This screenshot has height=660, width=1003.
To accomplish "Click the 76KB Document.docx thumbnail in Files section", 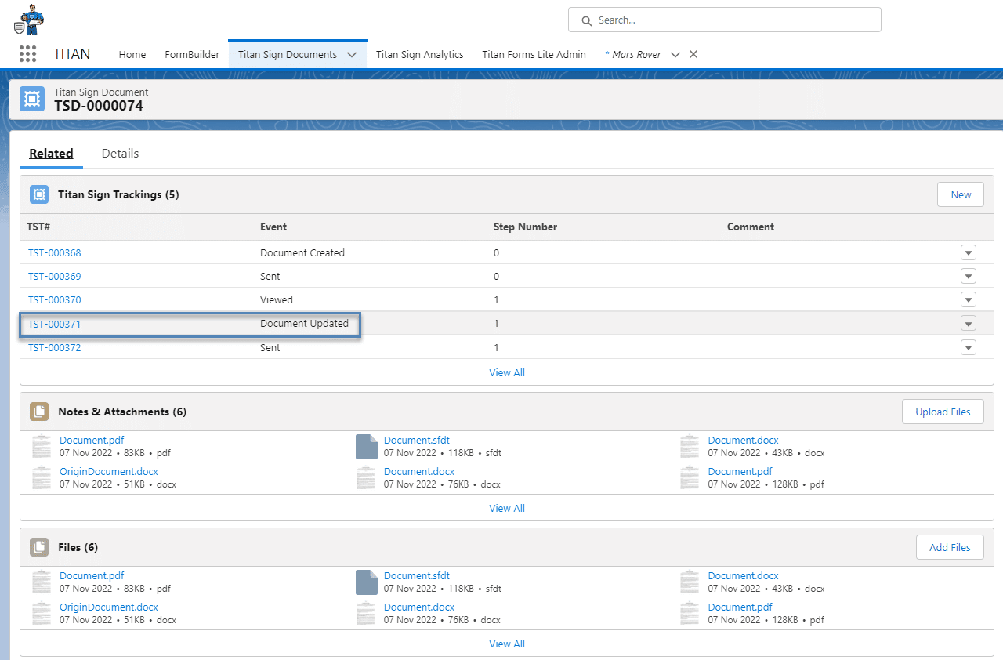I will coord(366,614).
